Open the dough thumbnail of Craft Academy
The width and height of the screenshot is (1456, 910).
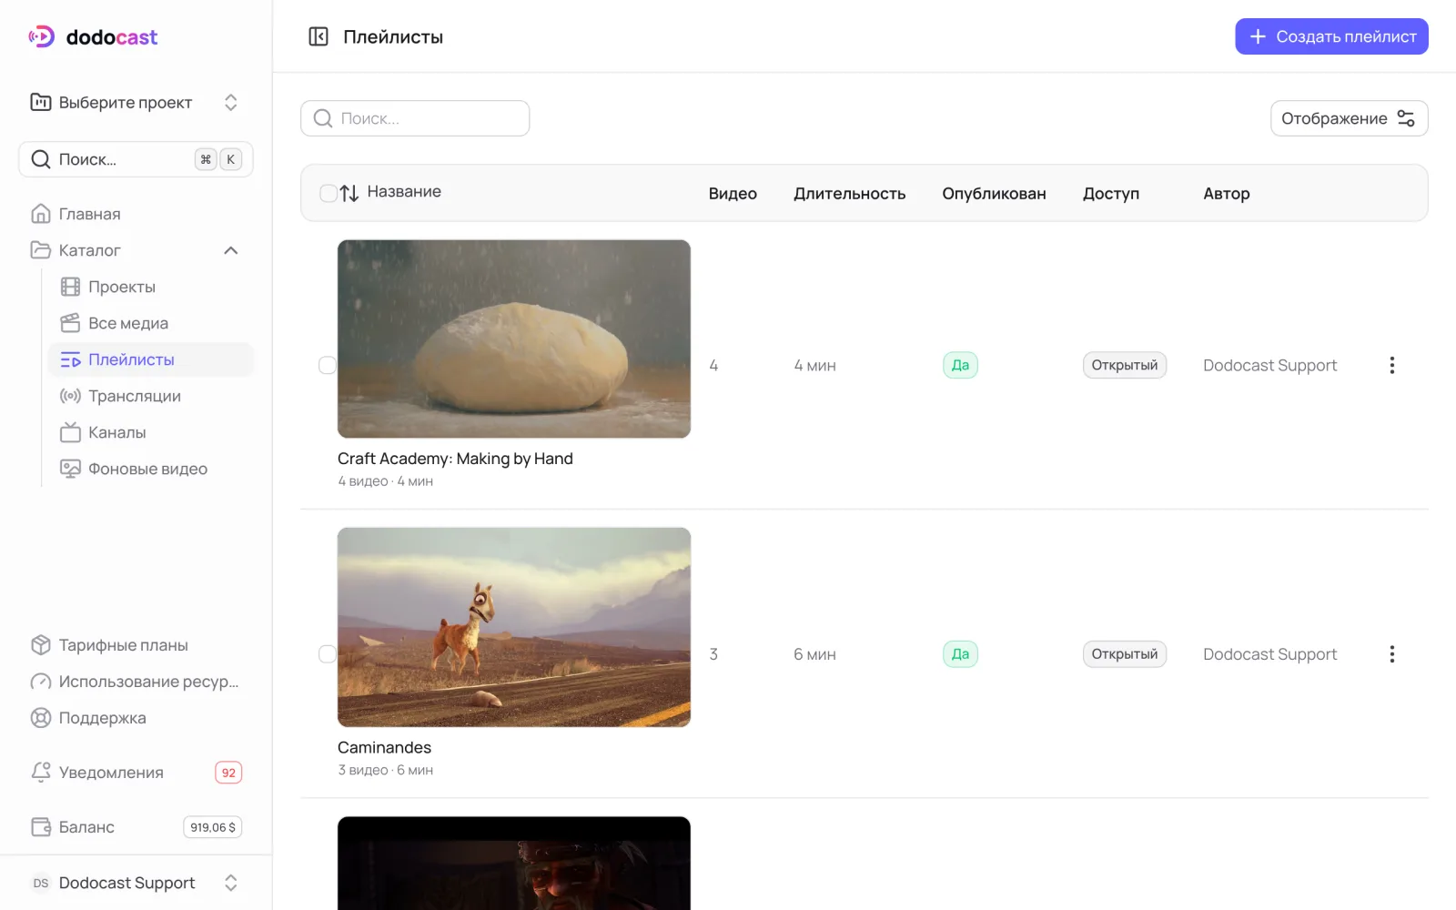tap(514, 339)
